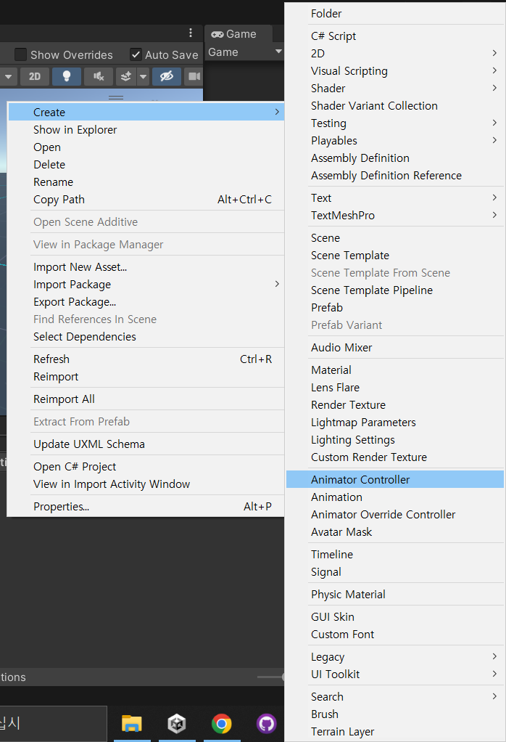Select Lightmap Parameters
Image resolution: width=506 pixels, height=742 pixels.
pos(395,423)
